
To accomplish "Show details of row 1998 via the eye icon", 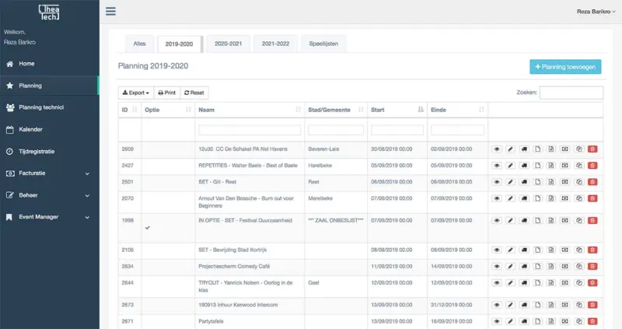I will (x=497, y=221).
